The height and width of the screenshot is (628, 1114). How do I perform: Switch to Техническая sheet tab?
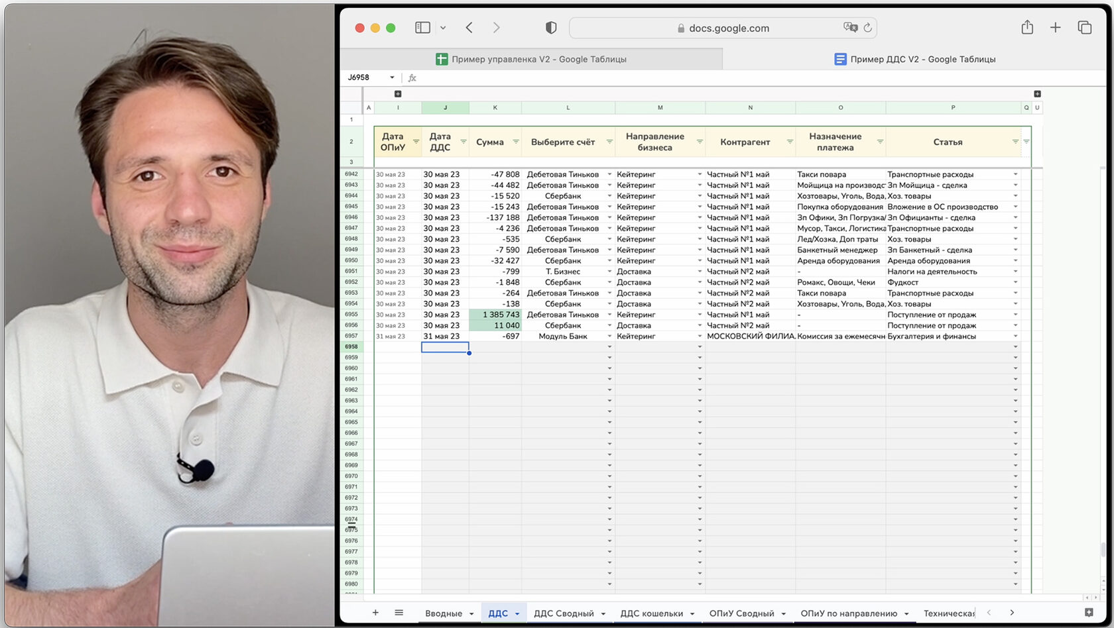(x=949, y=613)
